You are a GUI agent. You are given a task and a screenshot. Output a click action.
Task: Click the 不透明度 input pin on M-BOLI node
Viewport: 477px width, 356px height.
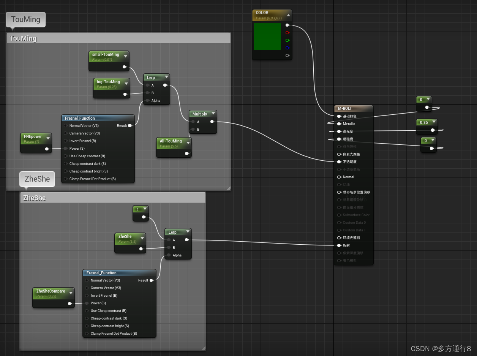click(339, 161)
